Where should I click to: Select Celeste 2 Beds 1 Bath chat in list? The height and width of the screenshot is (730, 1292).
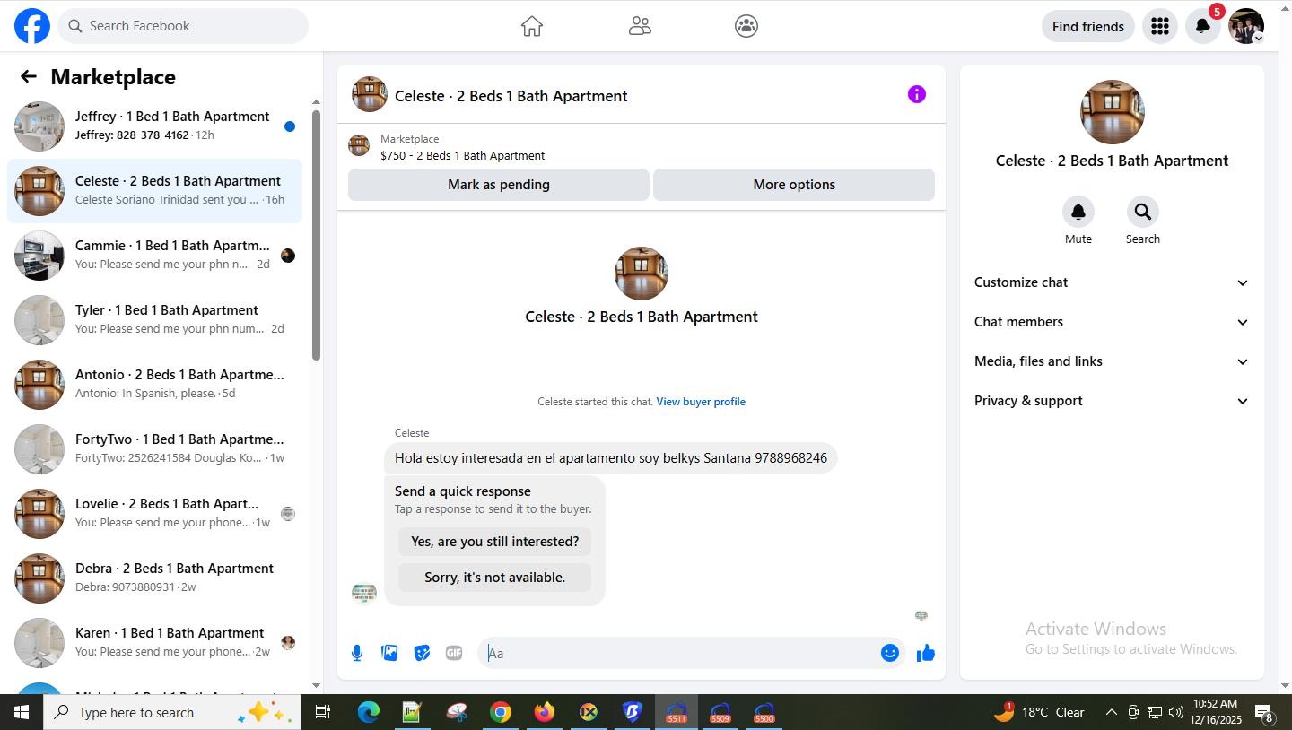point(154,191)
